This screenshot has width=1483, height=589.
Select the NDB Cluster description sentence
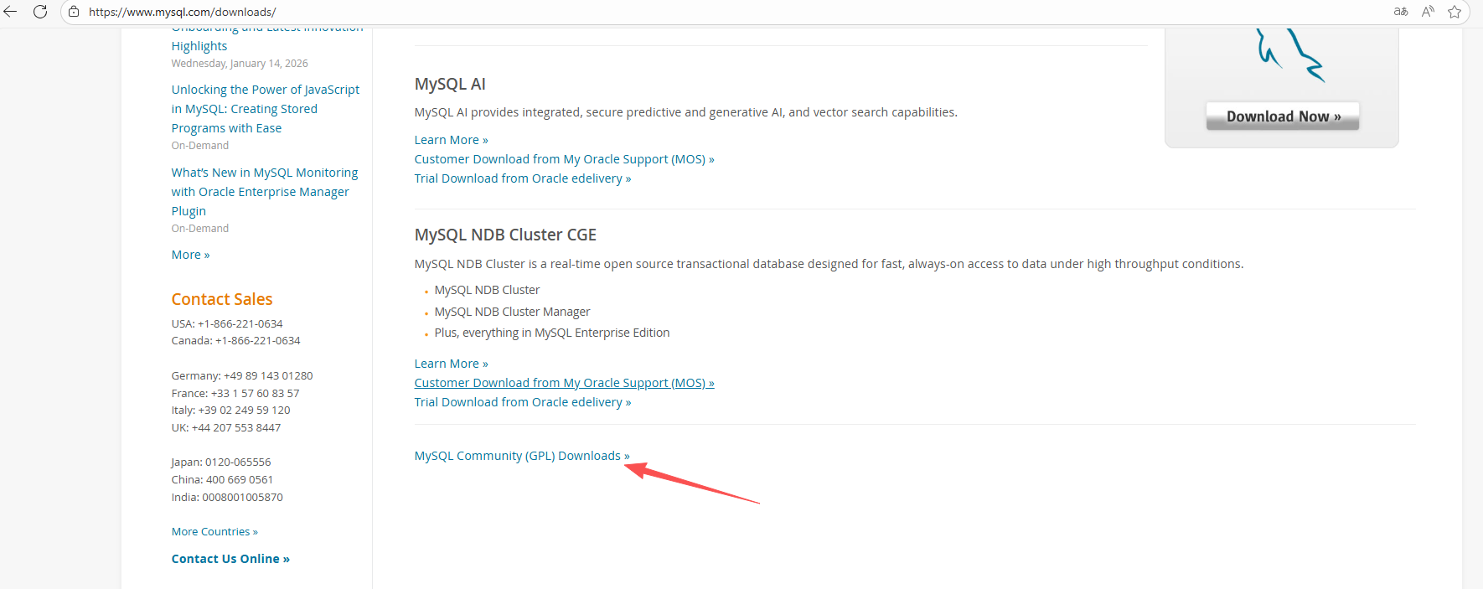[x=829, y=264]
